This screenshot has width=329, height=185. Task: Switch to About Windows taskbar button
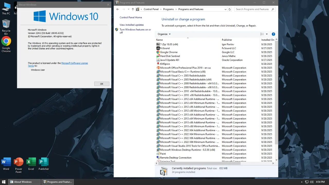tap(24, 182)
